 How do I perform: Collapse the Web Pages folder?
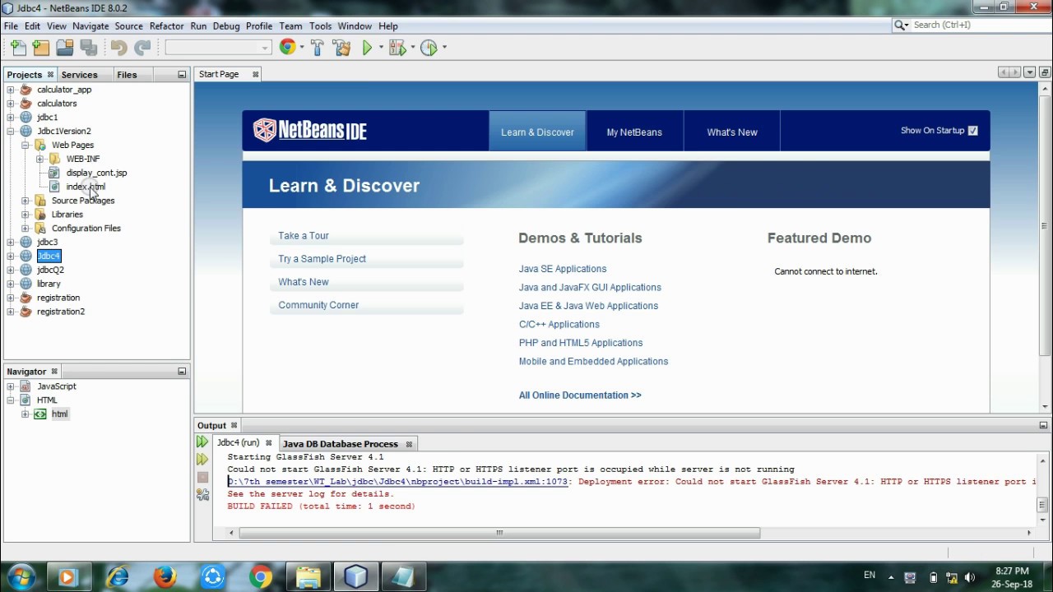pyautogui.click(x=26, y=146)
